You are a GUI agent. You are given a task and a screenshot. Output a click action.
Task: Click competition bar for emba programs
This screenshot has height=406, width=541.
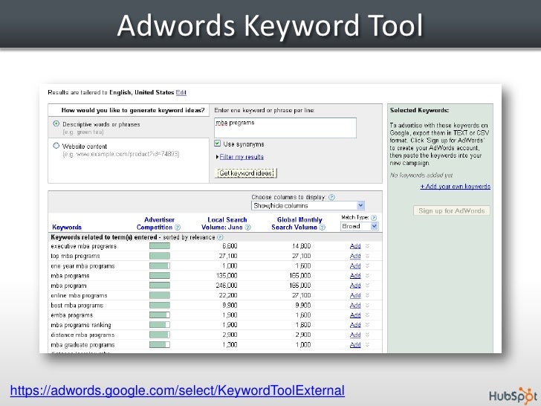pyautogui.click(x=160, y=315)
